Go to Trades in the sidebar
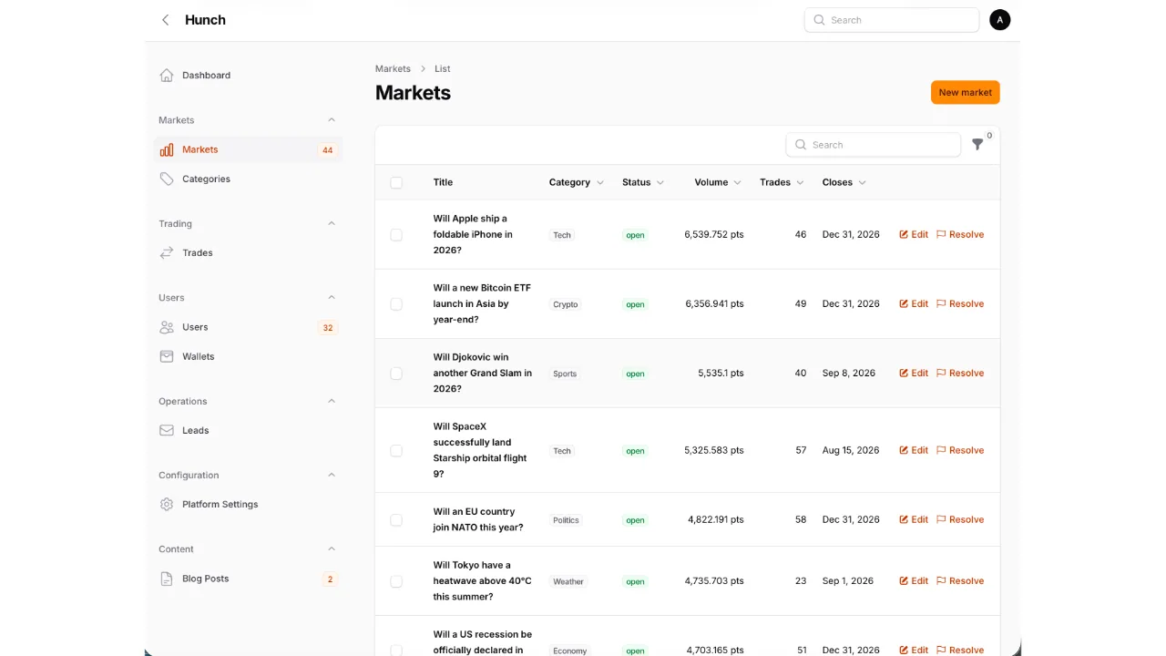Screen dimensions: 1166x656 (x=248, y=253)
